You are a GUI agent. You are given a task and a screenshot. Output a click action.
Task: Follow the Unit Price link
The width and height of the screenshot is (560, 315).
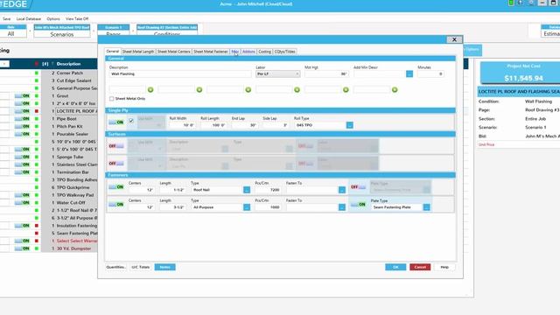486,144
